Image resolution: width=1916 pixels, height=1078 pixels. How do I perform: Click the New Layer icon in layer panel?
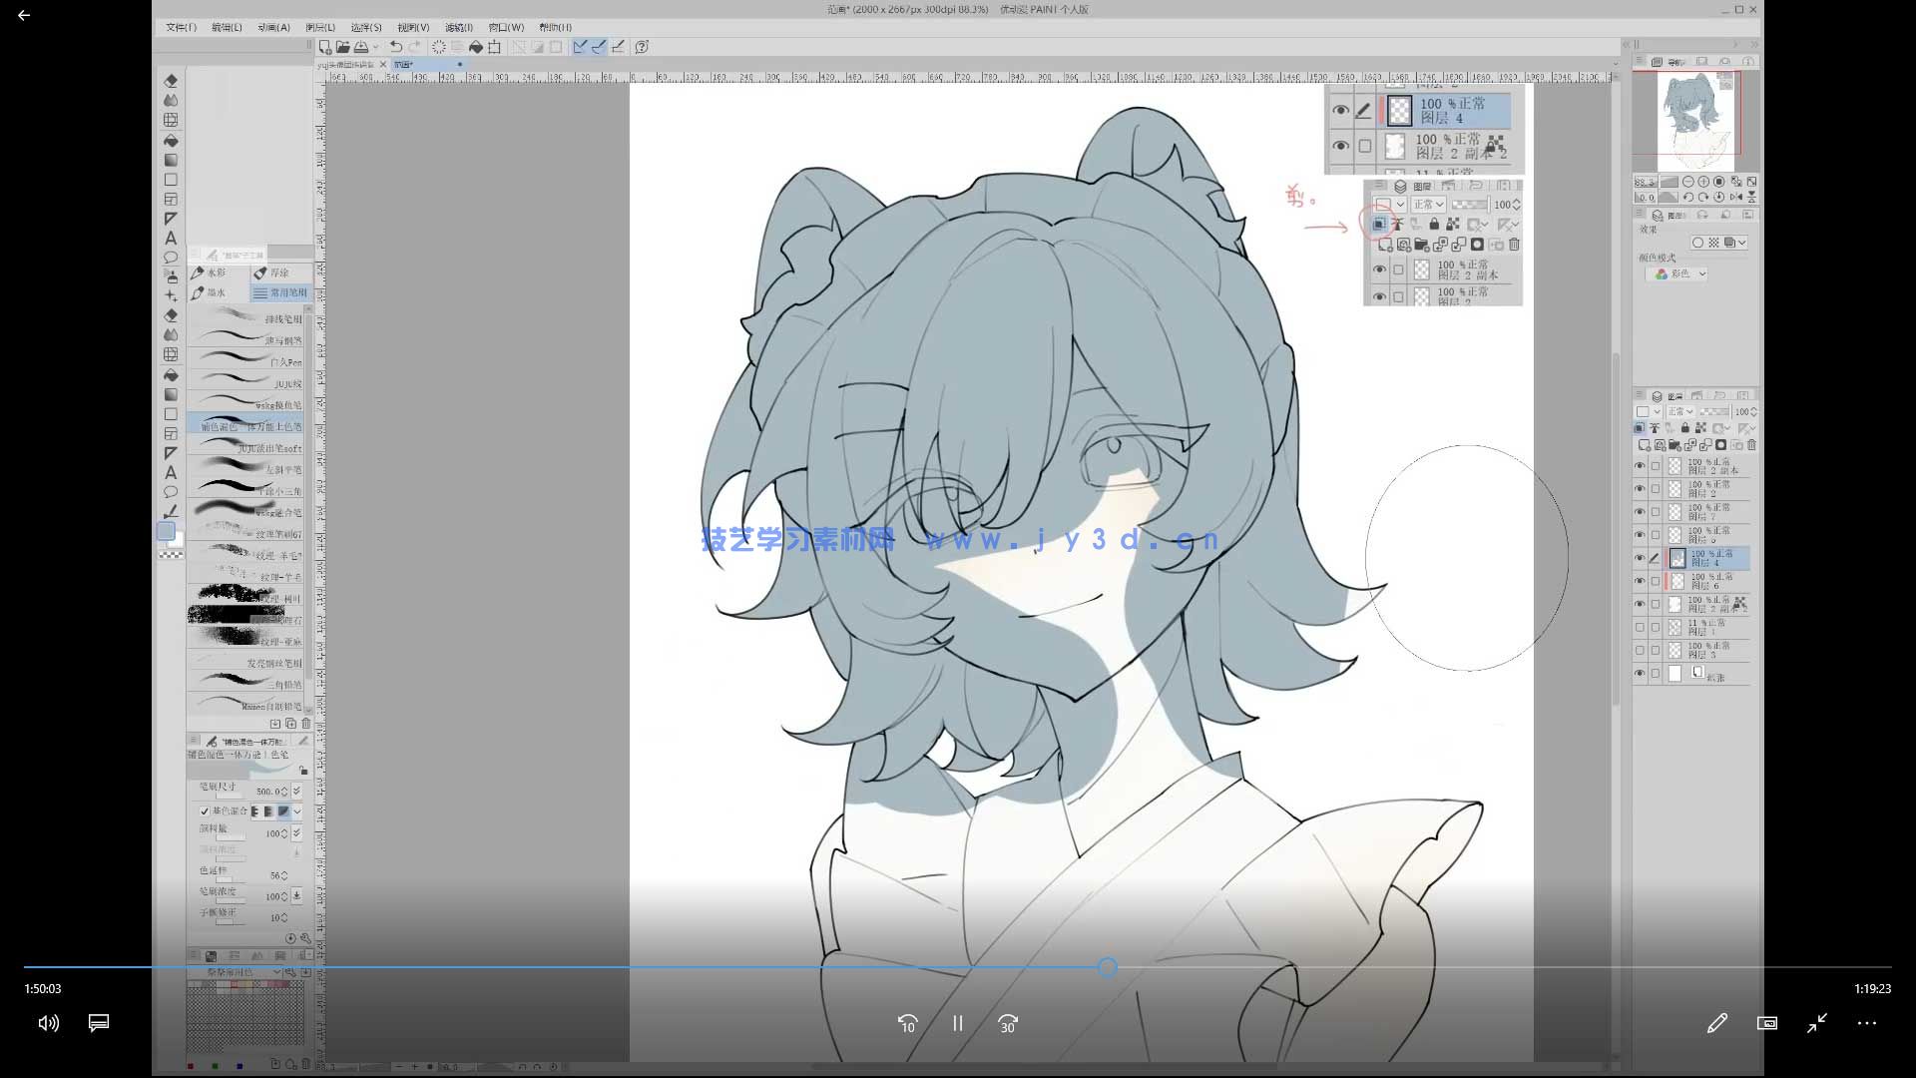(x=1644, y=446)
